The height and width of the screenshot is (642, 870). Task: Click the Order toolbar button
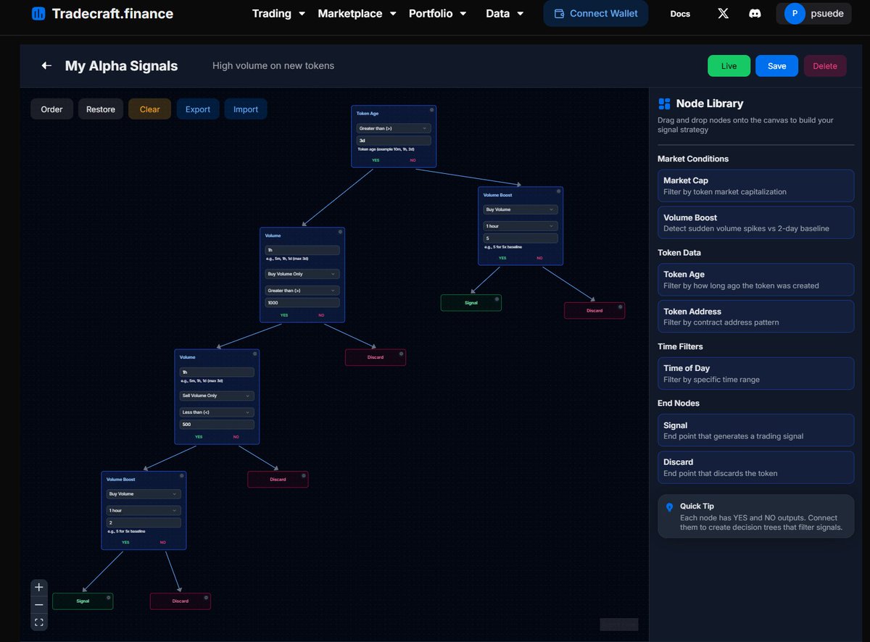51,109
